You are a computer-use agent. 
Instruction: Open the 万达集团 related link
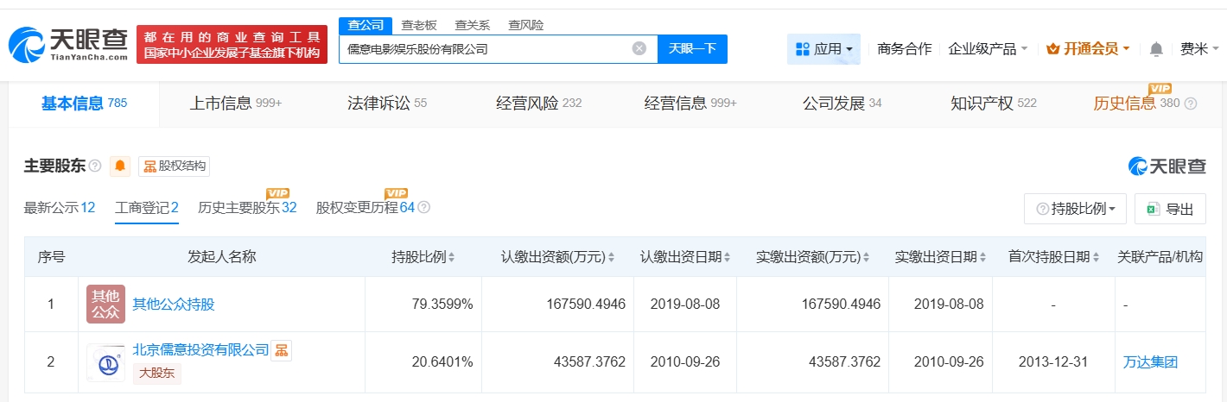coord(1150,362)
